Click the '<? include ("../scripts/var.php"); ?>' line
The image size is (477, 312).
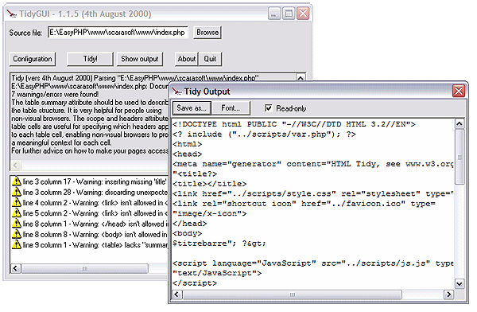(x=264, y=134)
